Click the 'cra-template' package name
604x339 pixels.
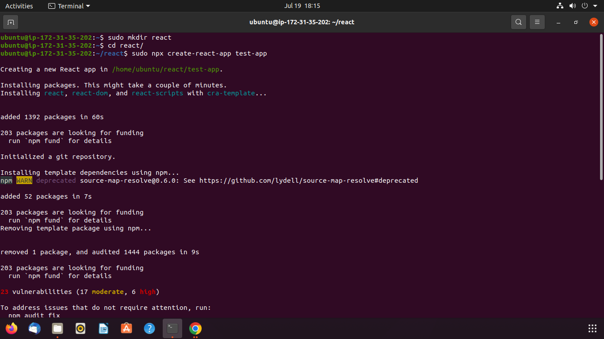pyautogui.click(x=231, y=93)
